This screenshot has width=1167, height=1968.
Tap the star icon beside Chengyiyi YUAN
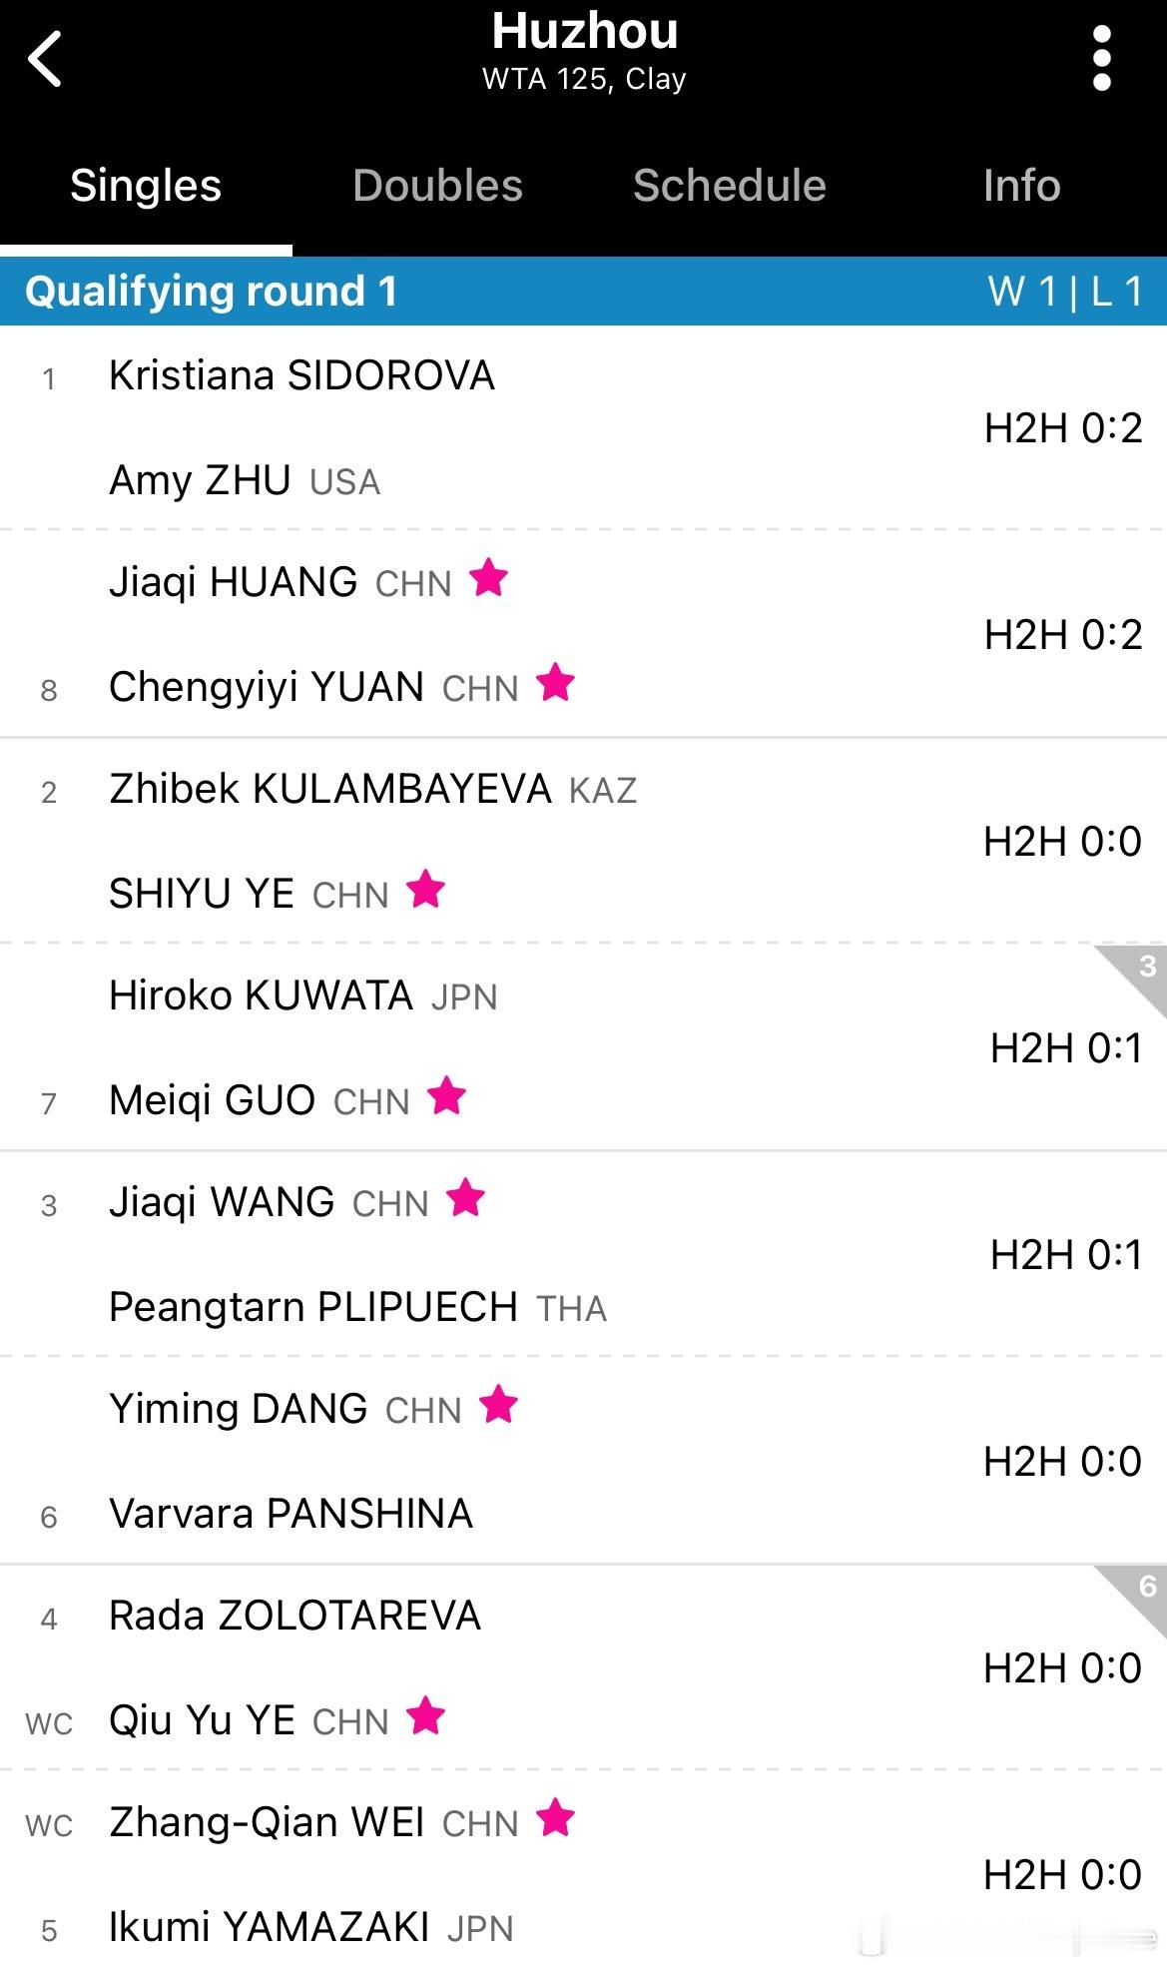(556, 683)
